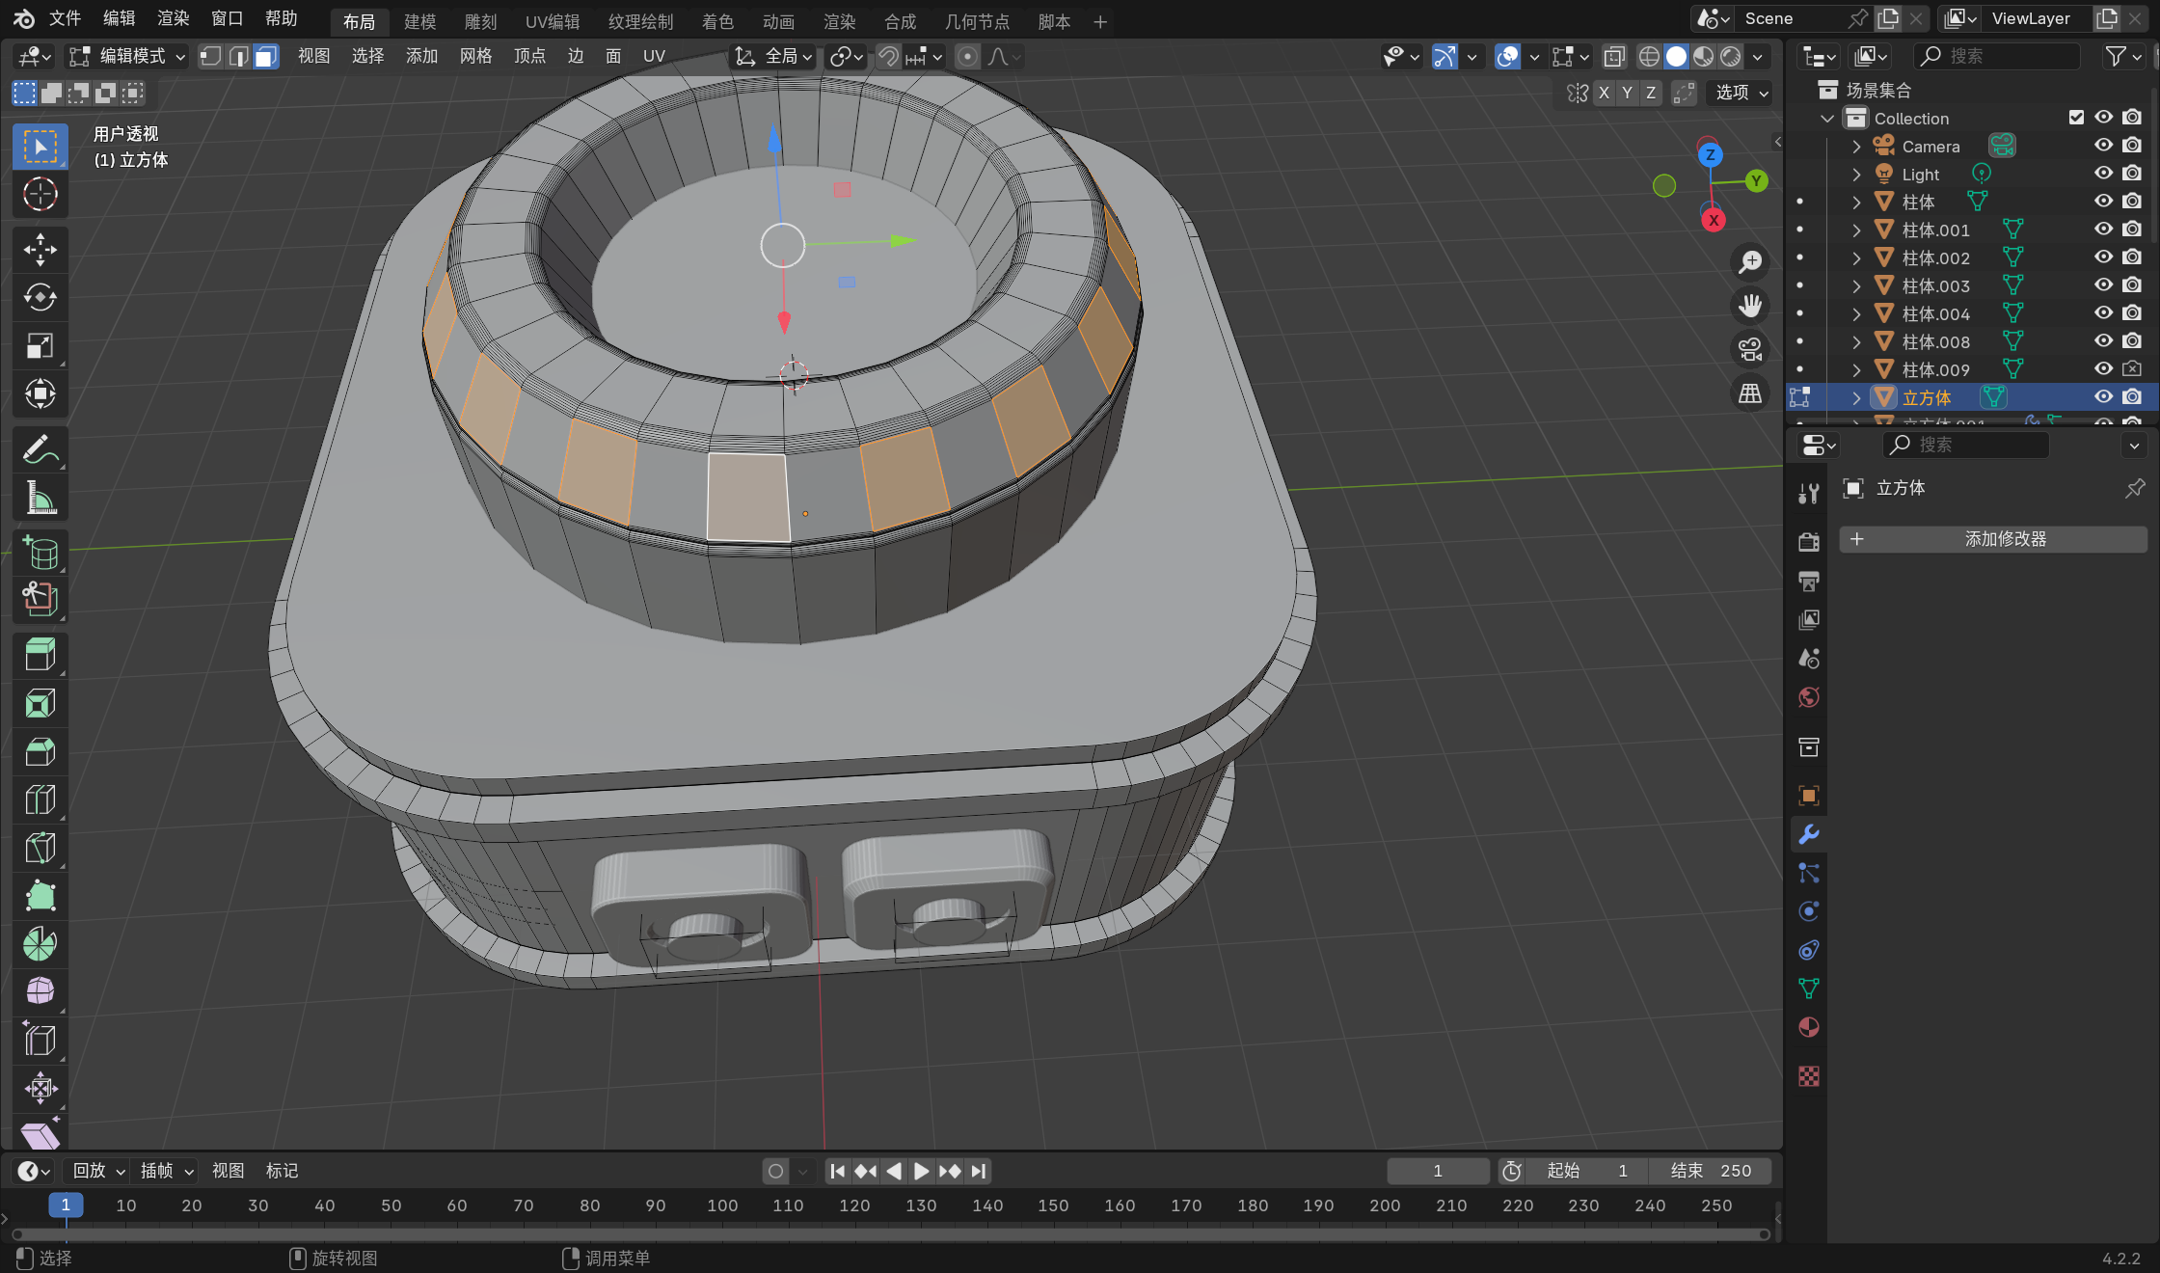Select the Rotate tool
Viewport: 2160px width, 1273px height.
click(x=40, y=298)
